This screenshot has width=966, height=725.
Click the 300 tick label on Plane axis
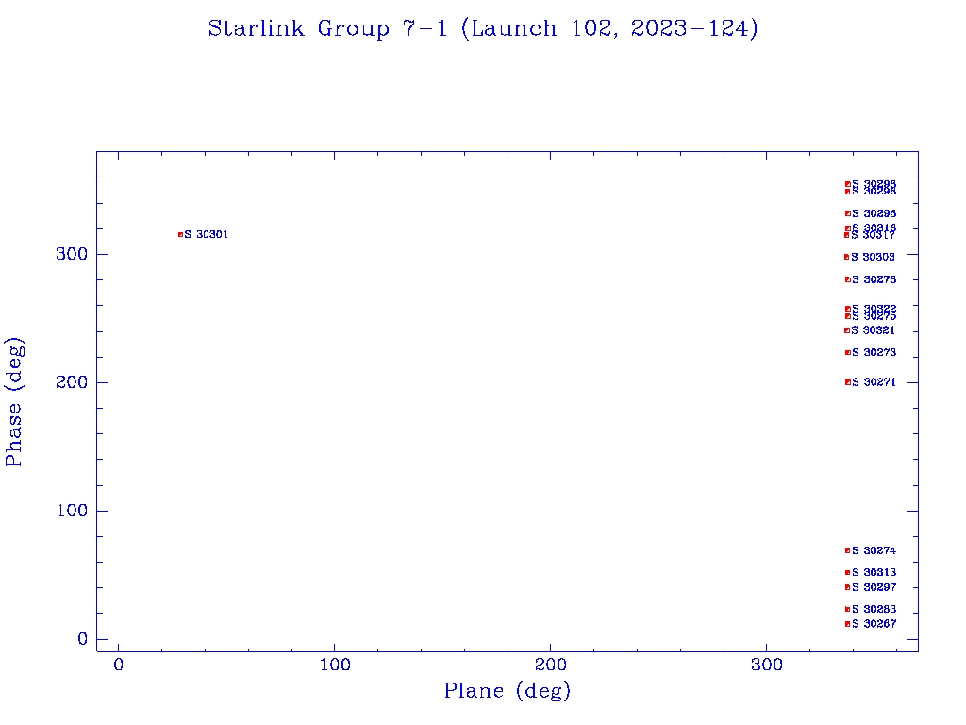(x=767, y=665)
